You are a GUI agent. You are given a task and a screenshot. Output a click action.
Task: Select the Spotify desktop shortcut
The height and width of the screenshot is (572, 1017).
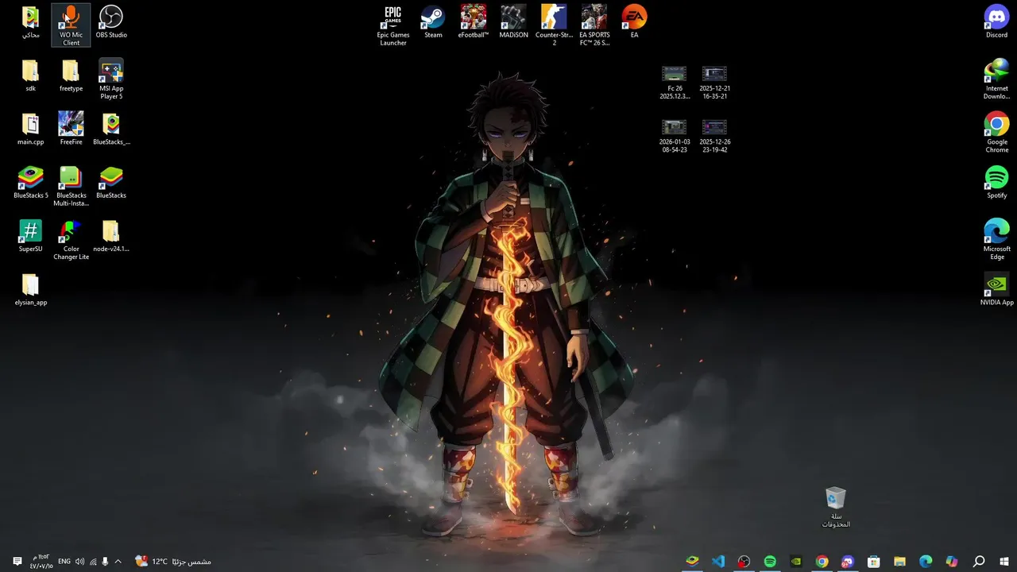tap(996, 182)
